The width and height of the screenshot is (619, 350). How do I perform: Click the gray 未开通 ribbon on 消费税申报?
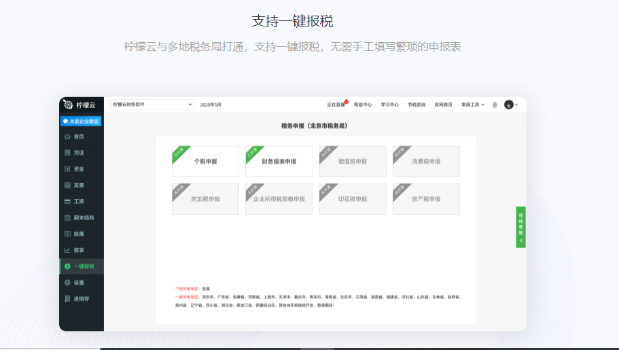click(x=400, y=152)
